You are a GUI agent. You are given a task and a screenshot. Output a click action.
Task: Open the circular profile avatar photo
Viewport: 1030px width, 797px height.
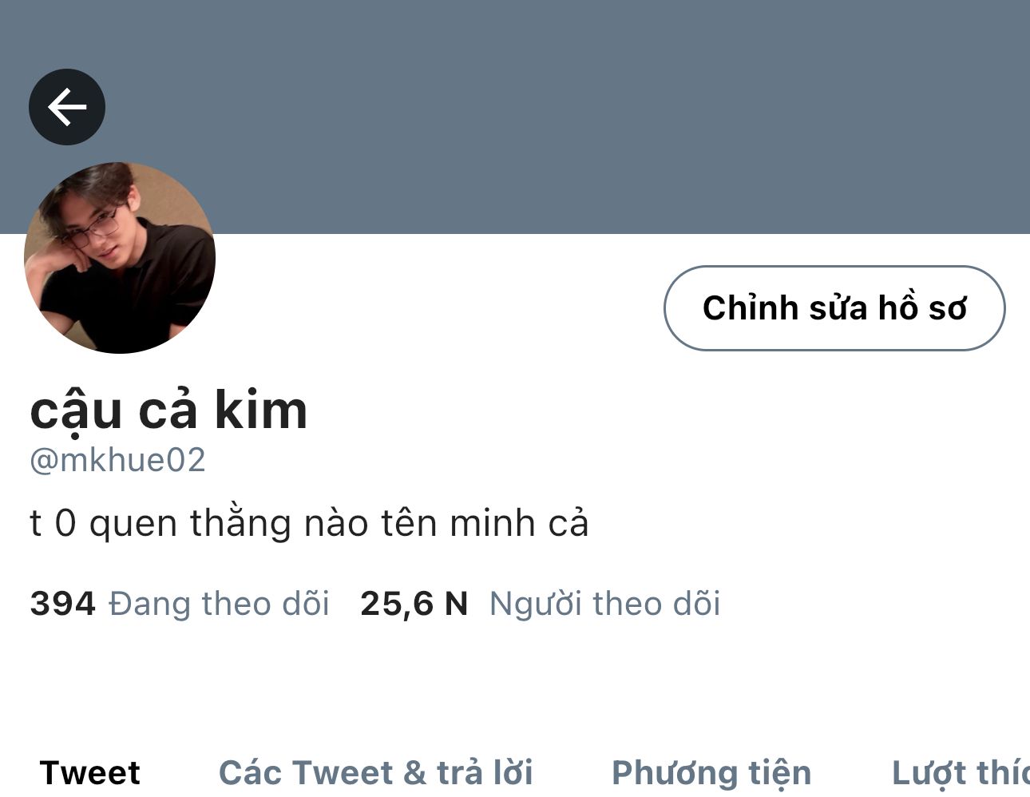coord(120,257)
